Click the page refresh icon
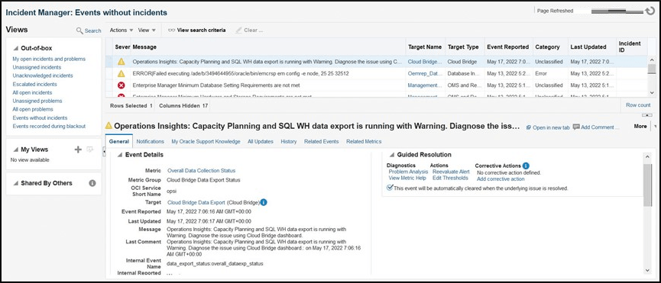This screenshot has height=283, width=661. [650, 11]
